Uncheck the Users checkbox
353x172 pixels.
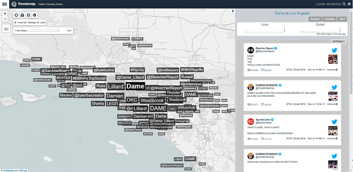38,22
